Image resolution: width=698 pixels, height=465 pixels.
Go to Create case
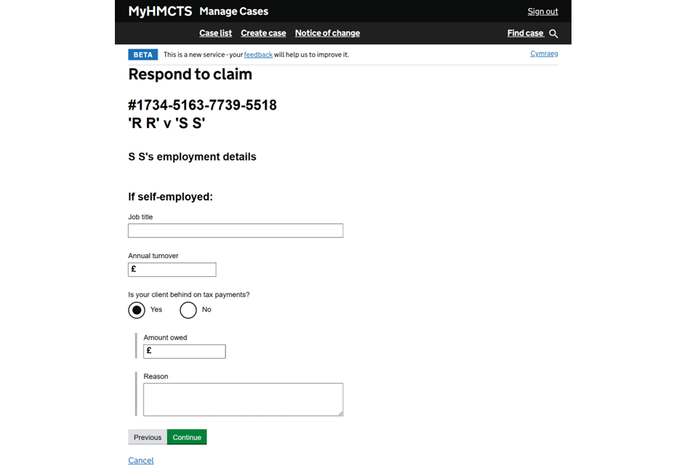[263, 33]
